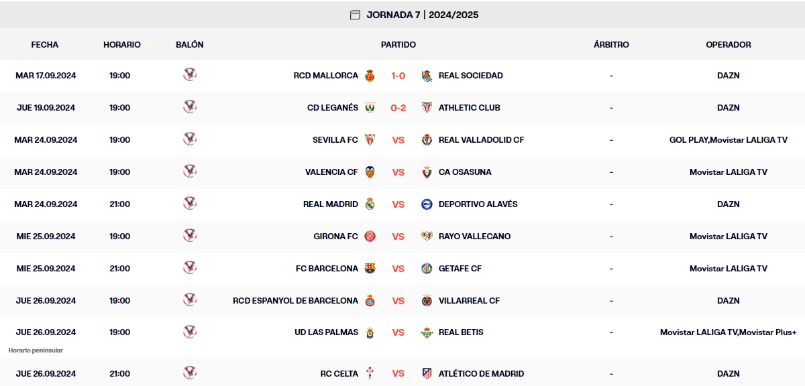
Task: Click the FECHA column header
Action: pos(45,45)
